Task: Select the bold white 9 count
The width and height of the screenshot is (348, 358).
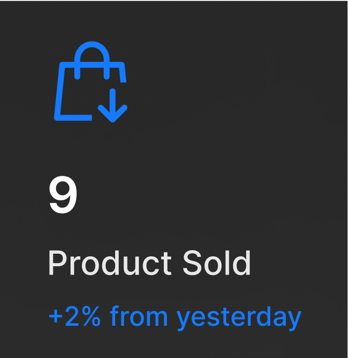Action: [63, 196]
